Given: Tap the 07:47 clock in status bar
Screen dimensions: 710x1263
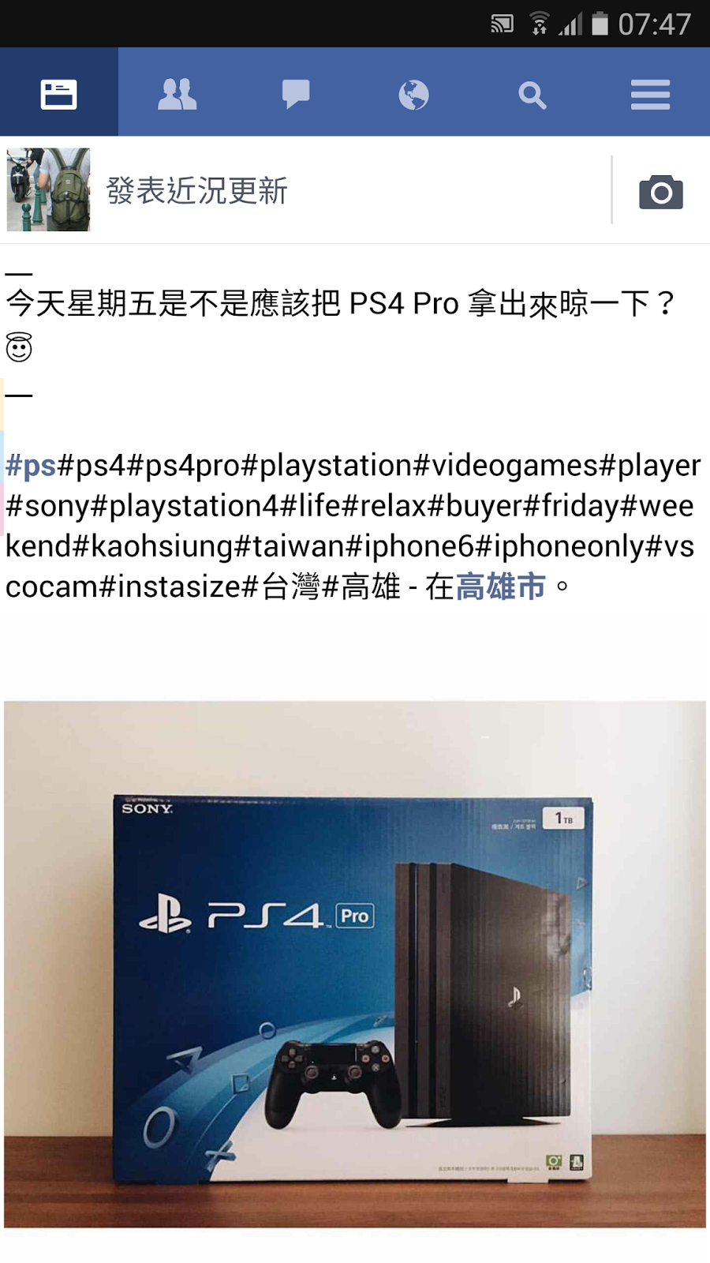Looking at the screenshot, I should [x=654, y=24].
